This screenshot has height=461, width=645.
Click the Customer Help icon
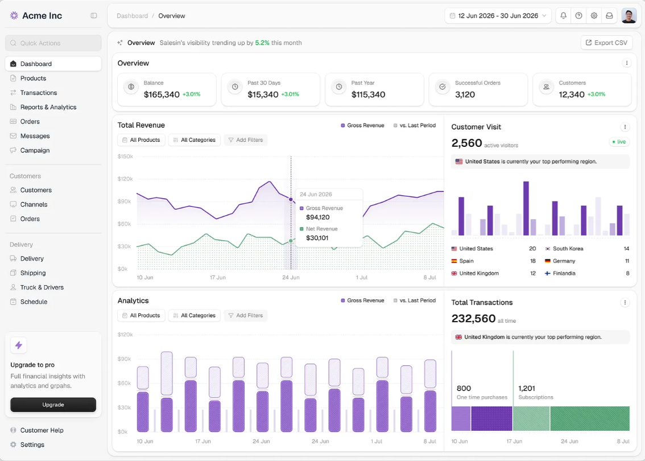pyautogui.click(x=13, y=430)
